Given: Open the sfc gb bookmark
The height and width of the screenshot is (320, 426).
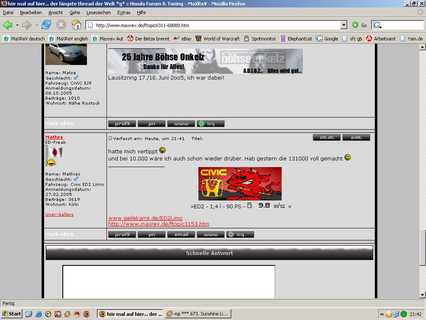Looking at the screenshot, I should (352, 39).
